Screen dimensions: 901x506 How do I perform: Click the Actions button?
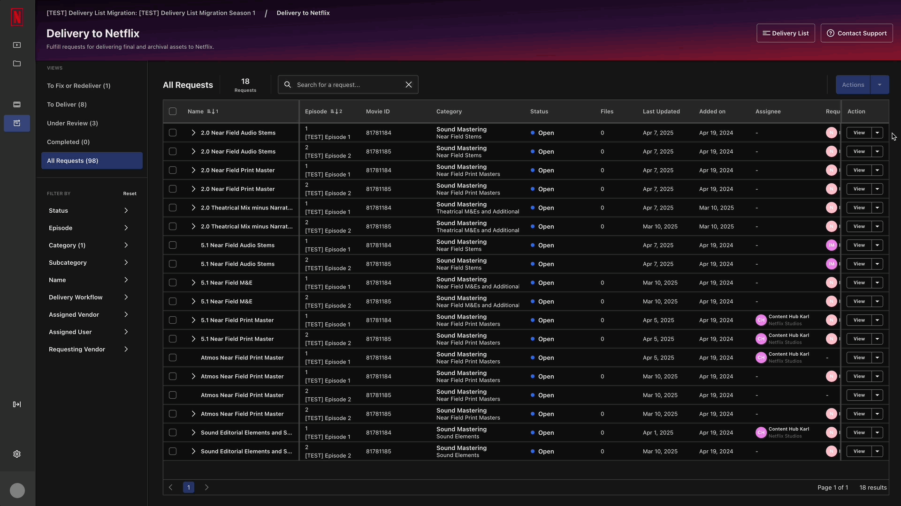click(853, 85)
